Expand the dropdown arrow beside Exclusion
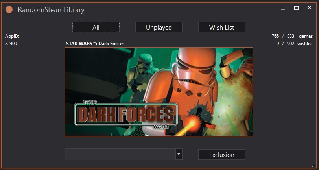The image size is (319, 170). 179,155
